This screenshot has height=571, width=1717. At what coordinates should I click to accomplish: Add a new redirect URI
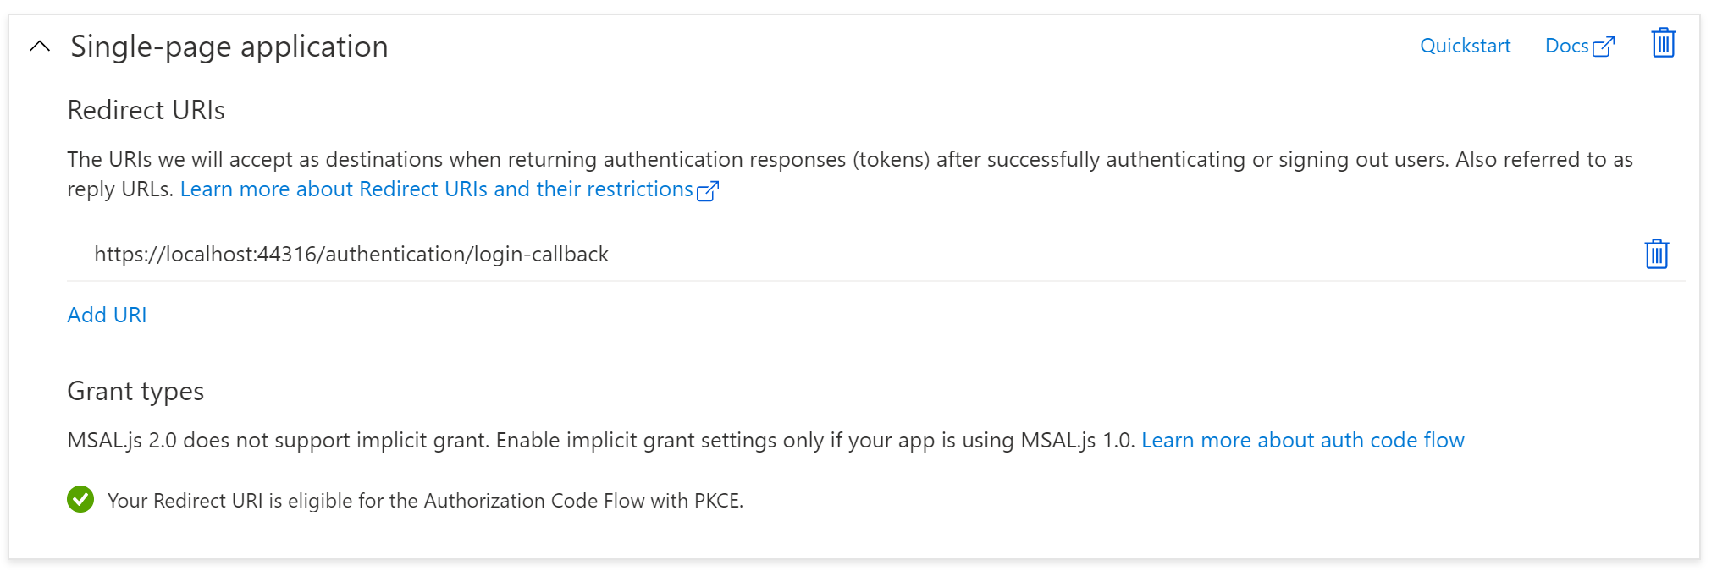point(107,314)
